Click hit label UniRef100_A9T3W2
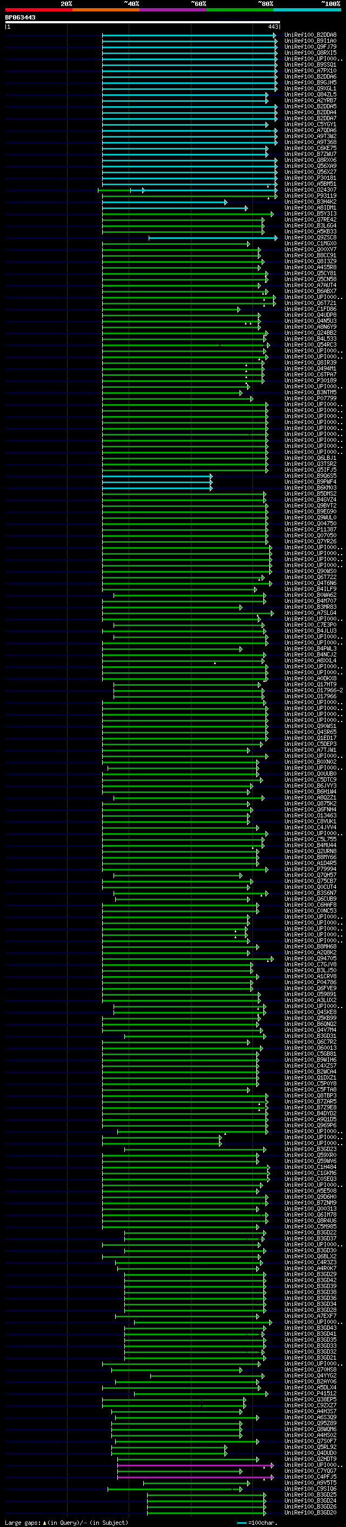 pyautogui.click(x=310, y=137)
